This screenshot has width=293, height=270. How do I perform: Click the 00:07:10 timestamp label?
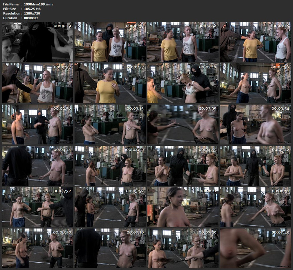pyautogui.click(x=135, y=232)
